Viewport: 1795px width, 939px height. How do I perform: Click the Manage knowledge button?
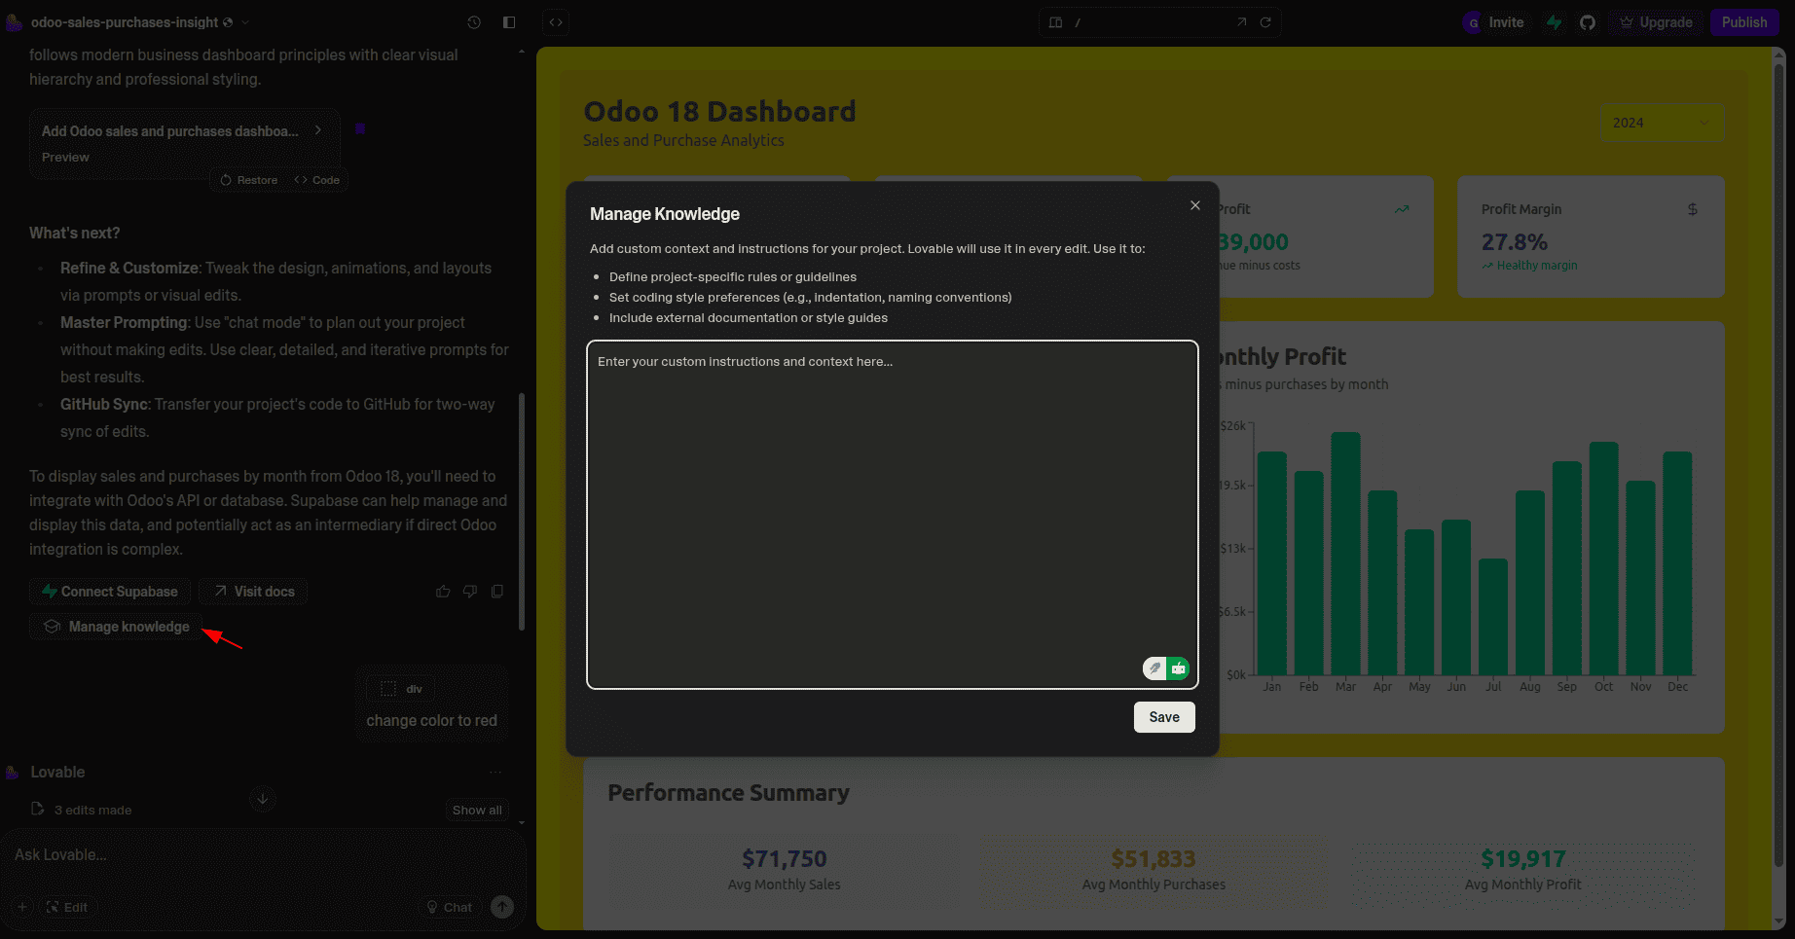point(117,627)
